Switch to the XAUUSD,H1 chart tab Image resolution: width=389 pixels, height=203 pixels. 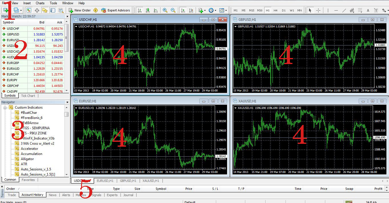pos(151,181)
